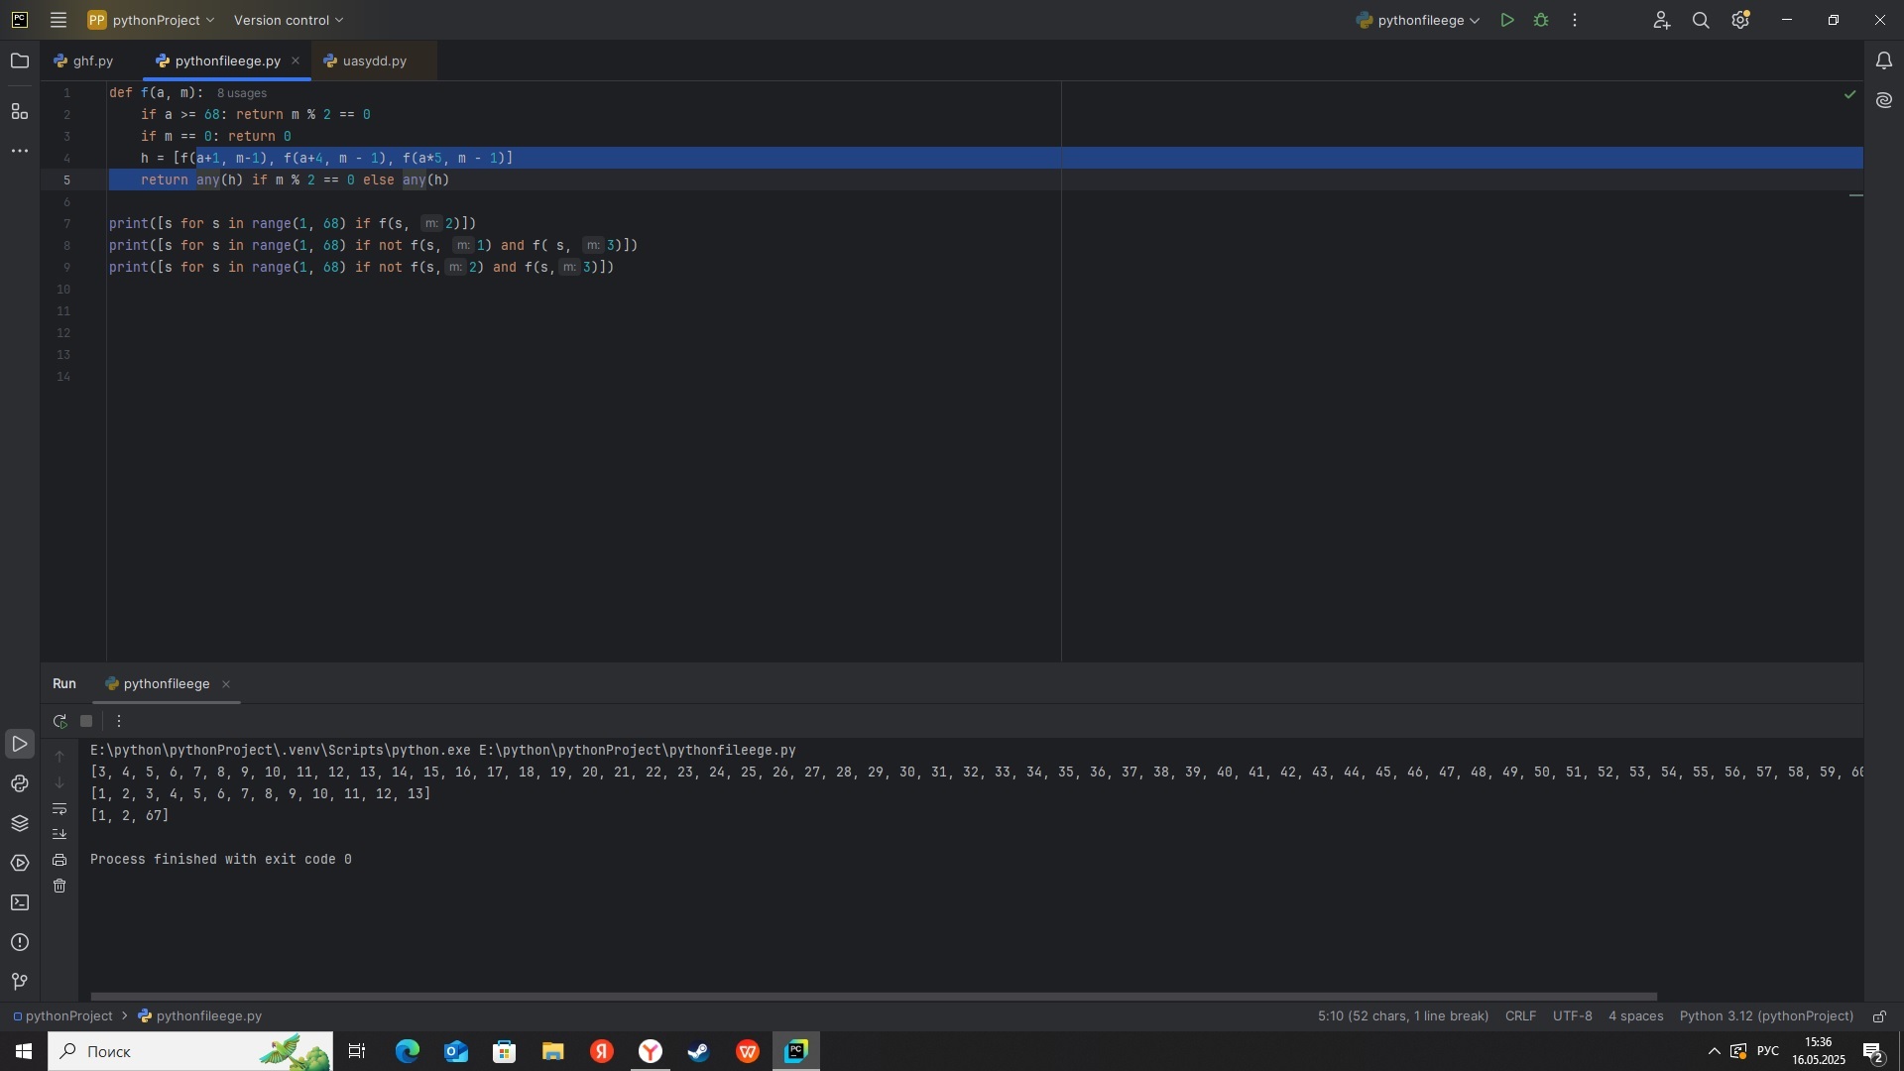Toggle scroll to end of console
The width and height of the screenshot is (1904, 1071).
[x=59, y=834]
